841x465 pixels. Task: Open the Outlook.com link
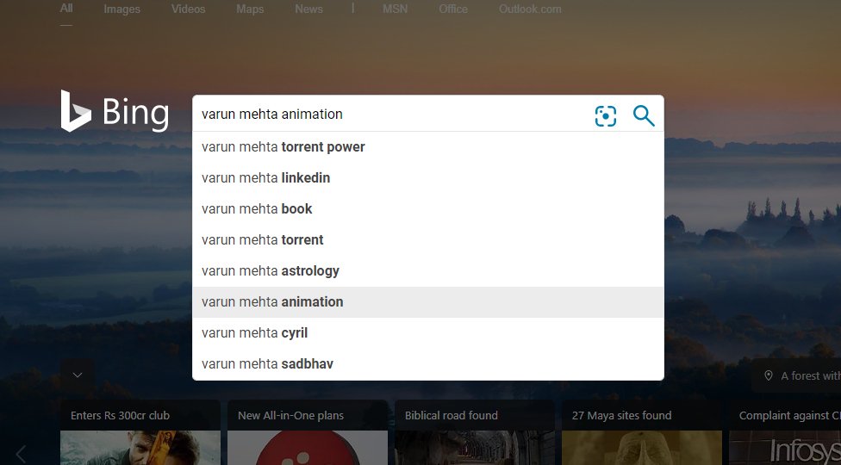tap(530, 9)
